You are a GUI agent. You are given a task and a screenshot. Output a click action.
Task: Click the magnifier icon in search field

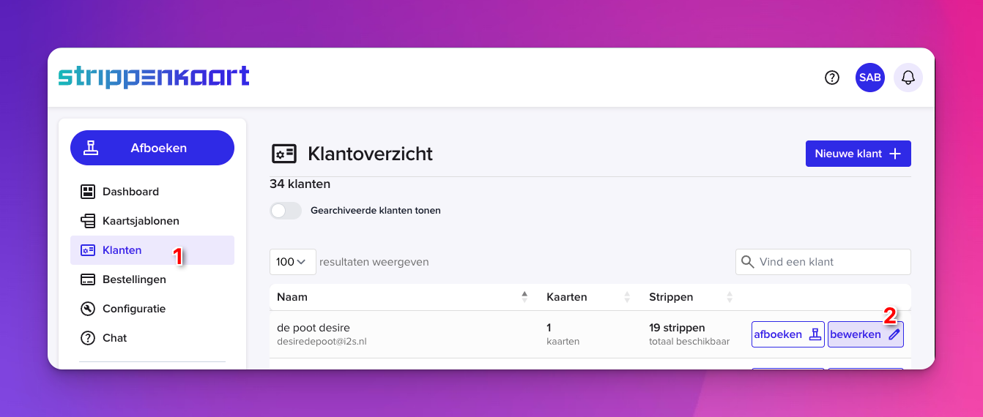point(748,262)
